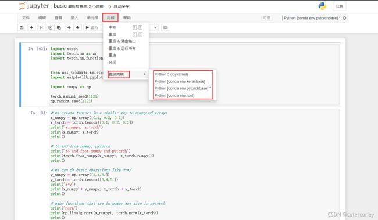Click the checkpoint text 最新检查点
The height and width of the screenshot is (220, 378).
pos(77,6)
